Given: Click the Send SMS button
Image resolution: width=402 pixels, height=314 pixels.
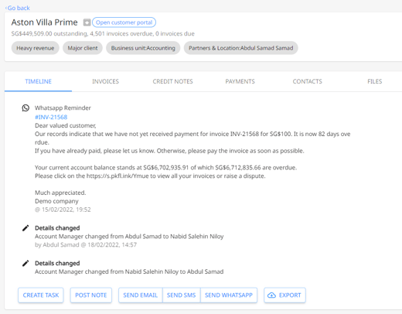Looking at the screenshot, I should coord(182,295).
